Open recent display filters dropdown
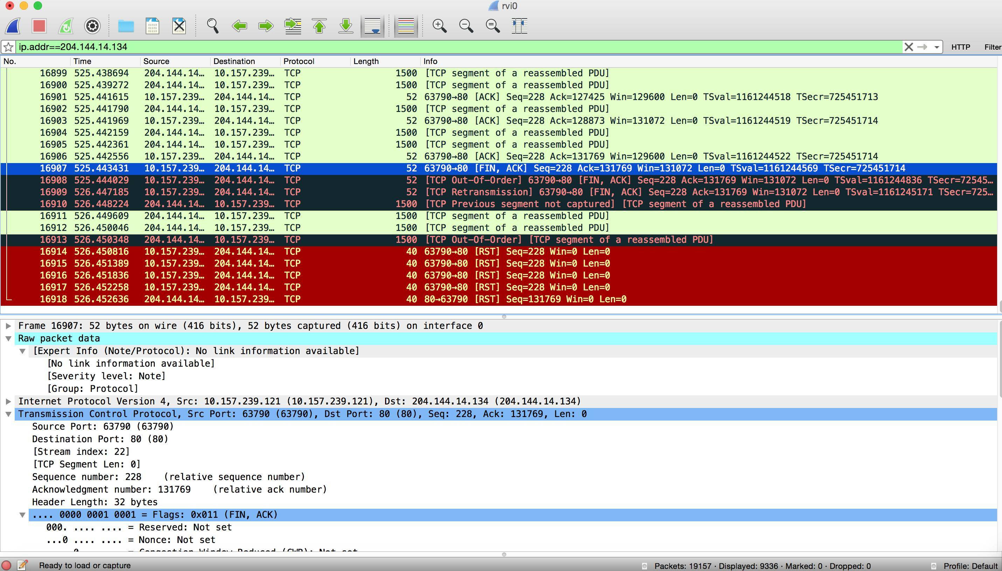The image size is (1002, 571). point(937,48)
